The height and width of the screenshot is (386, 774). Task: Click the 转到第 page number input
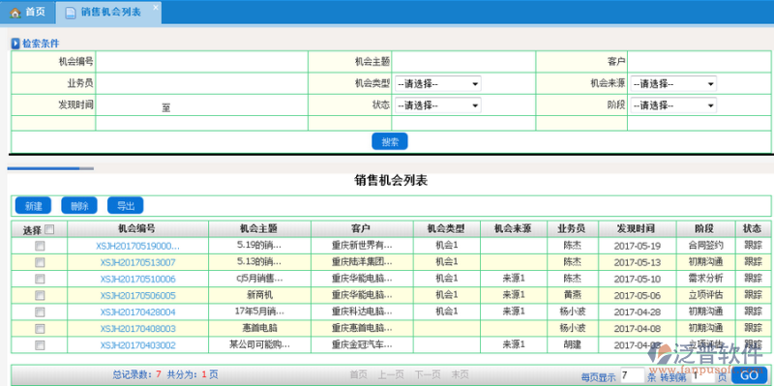702,376
